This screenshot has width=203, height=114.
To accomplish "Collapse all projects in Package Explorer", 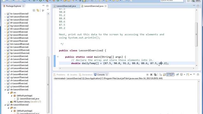I will click(34, 10).
